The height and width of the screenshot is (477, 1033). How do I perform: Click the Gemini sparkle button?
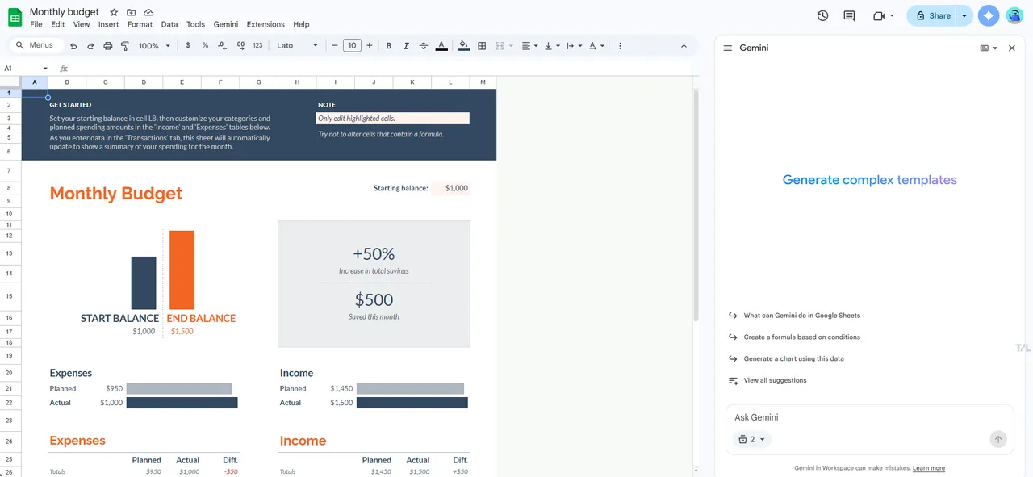pos(989,15)
